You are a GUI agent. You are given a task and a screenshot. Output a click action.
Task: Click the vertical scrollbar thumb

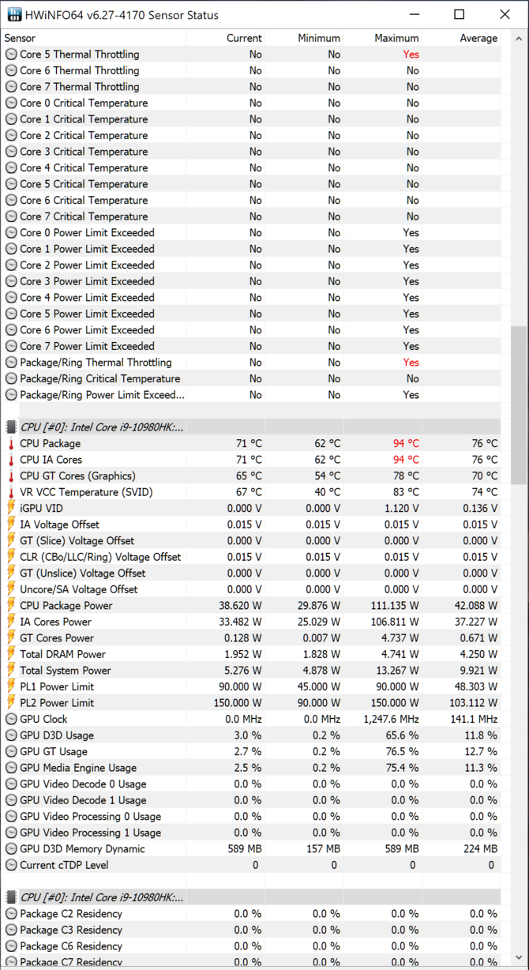click(x=520, y=404)
